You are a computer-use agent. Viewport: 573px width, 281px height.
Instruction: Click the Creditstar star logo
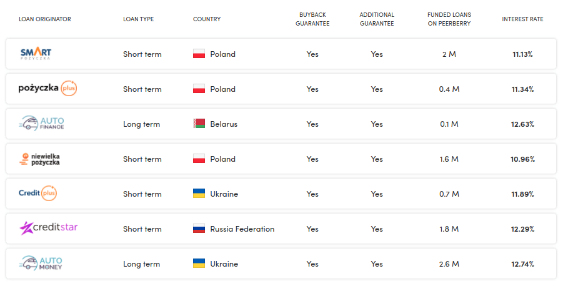click(x=49, y=228)
